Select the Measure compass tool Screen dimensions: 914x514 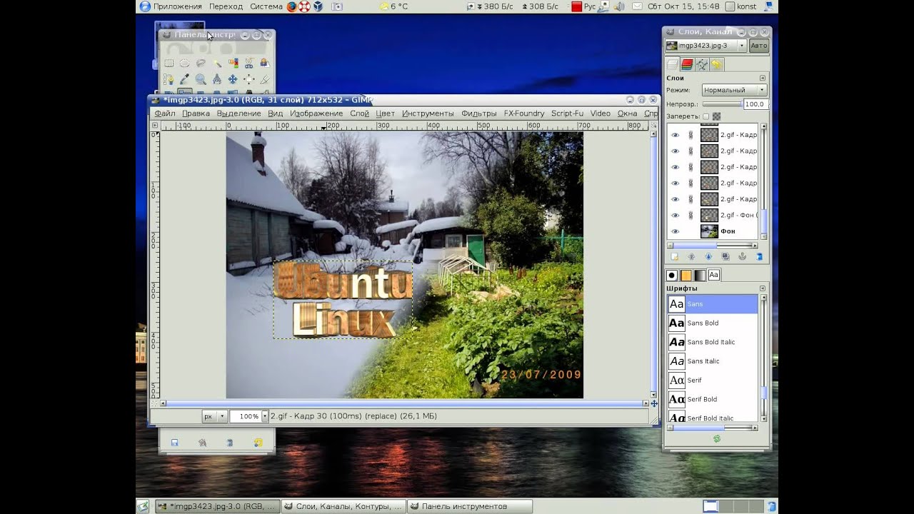pos(217,79)
